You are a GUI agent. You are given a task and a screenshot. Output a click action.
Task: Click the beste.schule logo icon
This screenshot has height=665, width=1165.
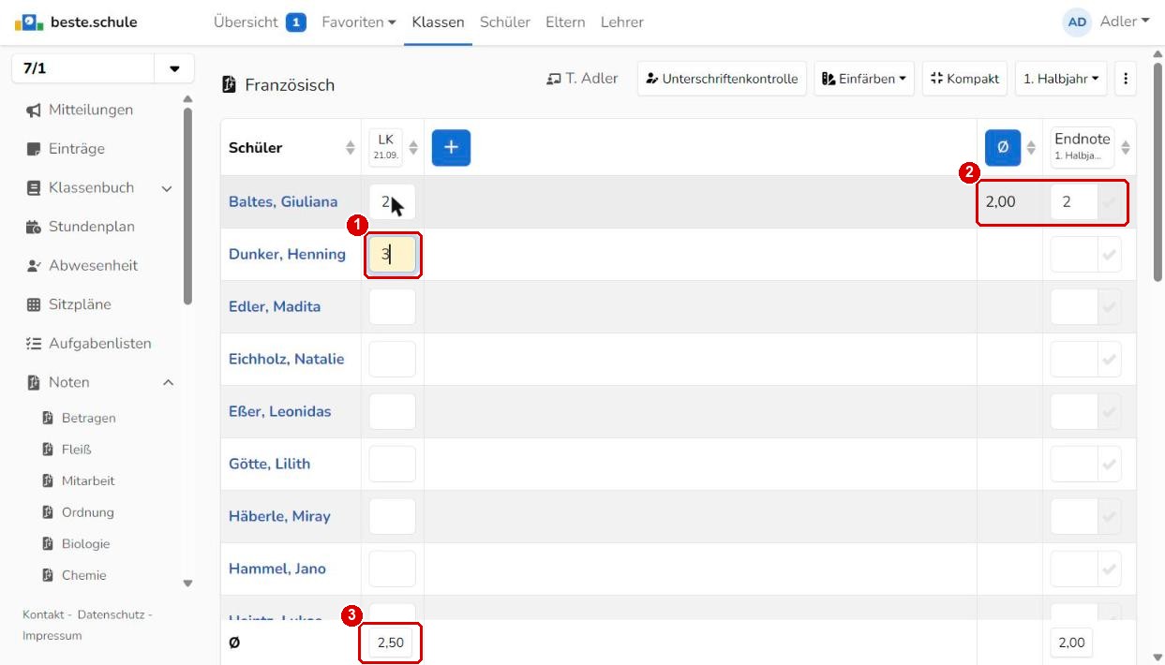pyautogui.click(x=29, y=22)
